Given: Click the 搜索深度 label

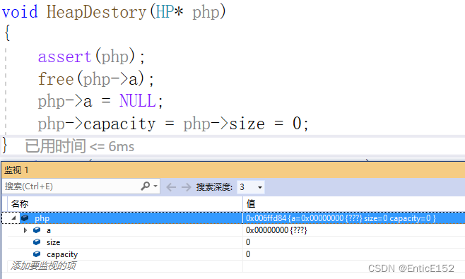Looking at the screenshot, I should 214,187.
